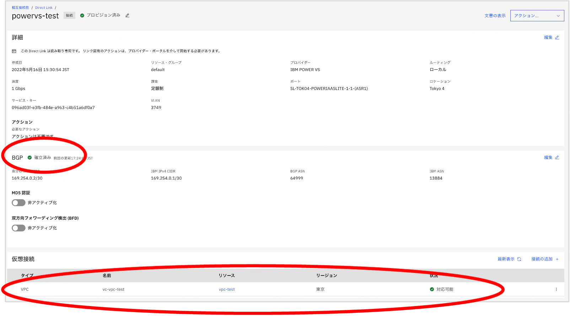Click the 名前 column header
Screen dimensions: 570x316
point(107,275)
